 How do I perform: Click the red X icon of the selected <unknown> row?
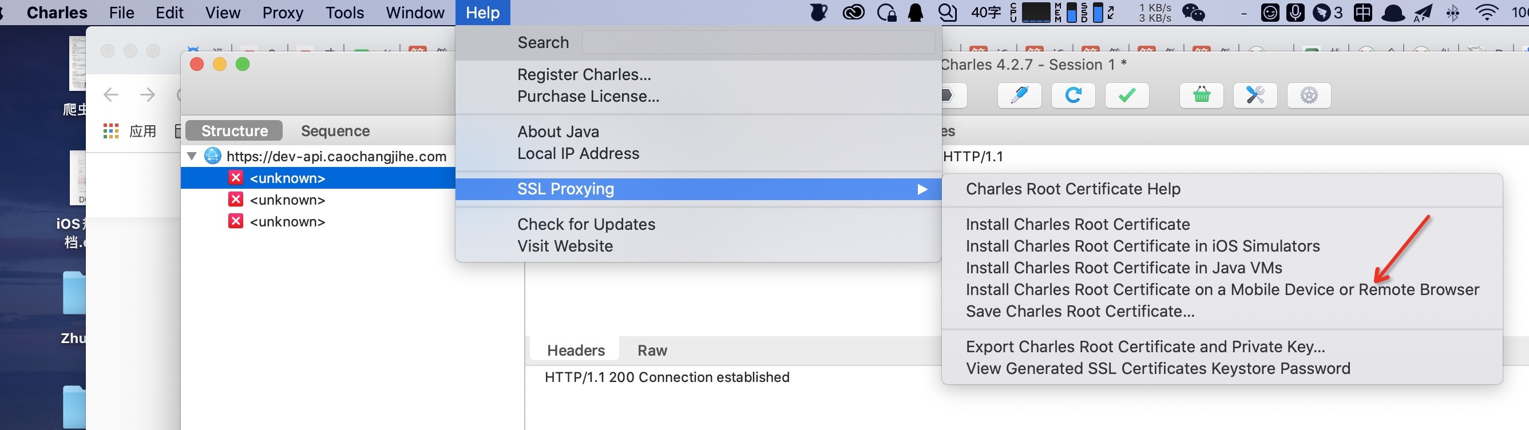coord(236,177)
